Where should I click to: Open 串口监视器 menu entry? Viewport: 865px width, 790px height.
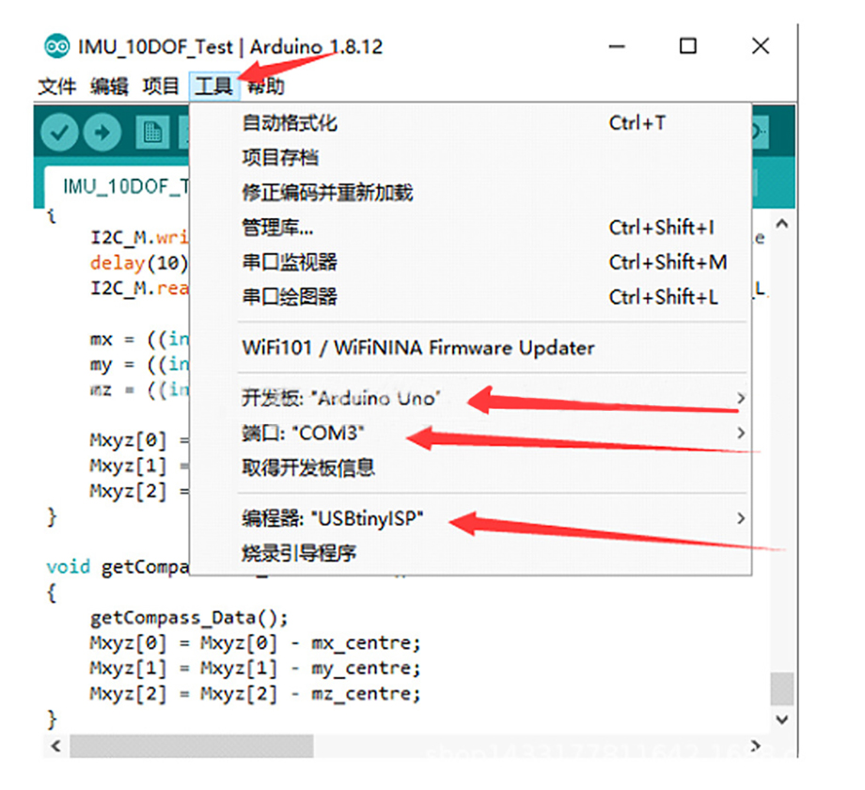click(x=470, y=262)
